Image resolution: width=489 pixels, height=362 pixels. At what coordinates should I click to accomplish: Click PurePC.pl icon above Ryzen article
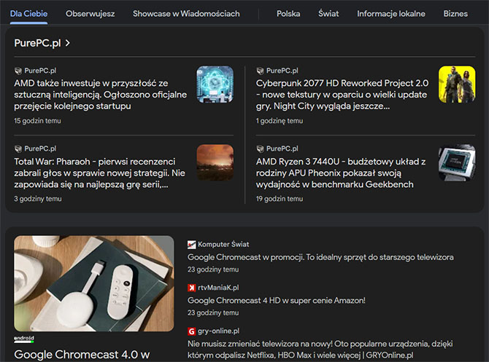click(x=260, y=149)
